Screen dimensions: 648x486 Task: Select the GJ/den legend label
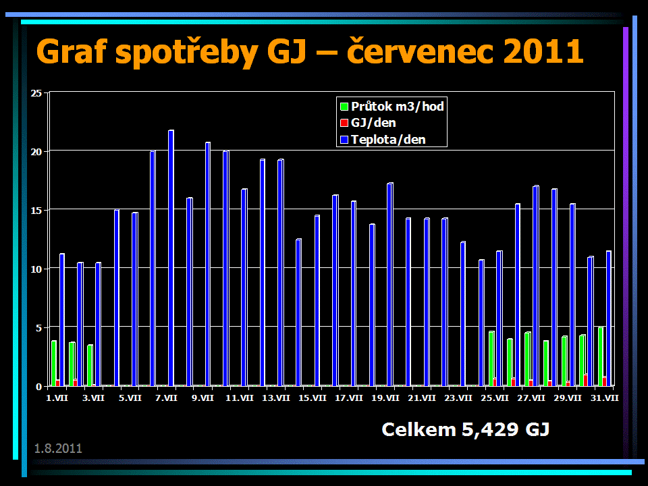tap(373, 123)
